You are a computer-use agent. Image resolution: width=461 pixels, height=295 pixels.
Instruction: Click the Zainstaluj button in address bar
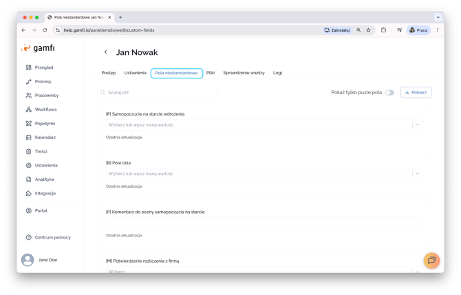(336, 30)
